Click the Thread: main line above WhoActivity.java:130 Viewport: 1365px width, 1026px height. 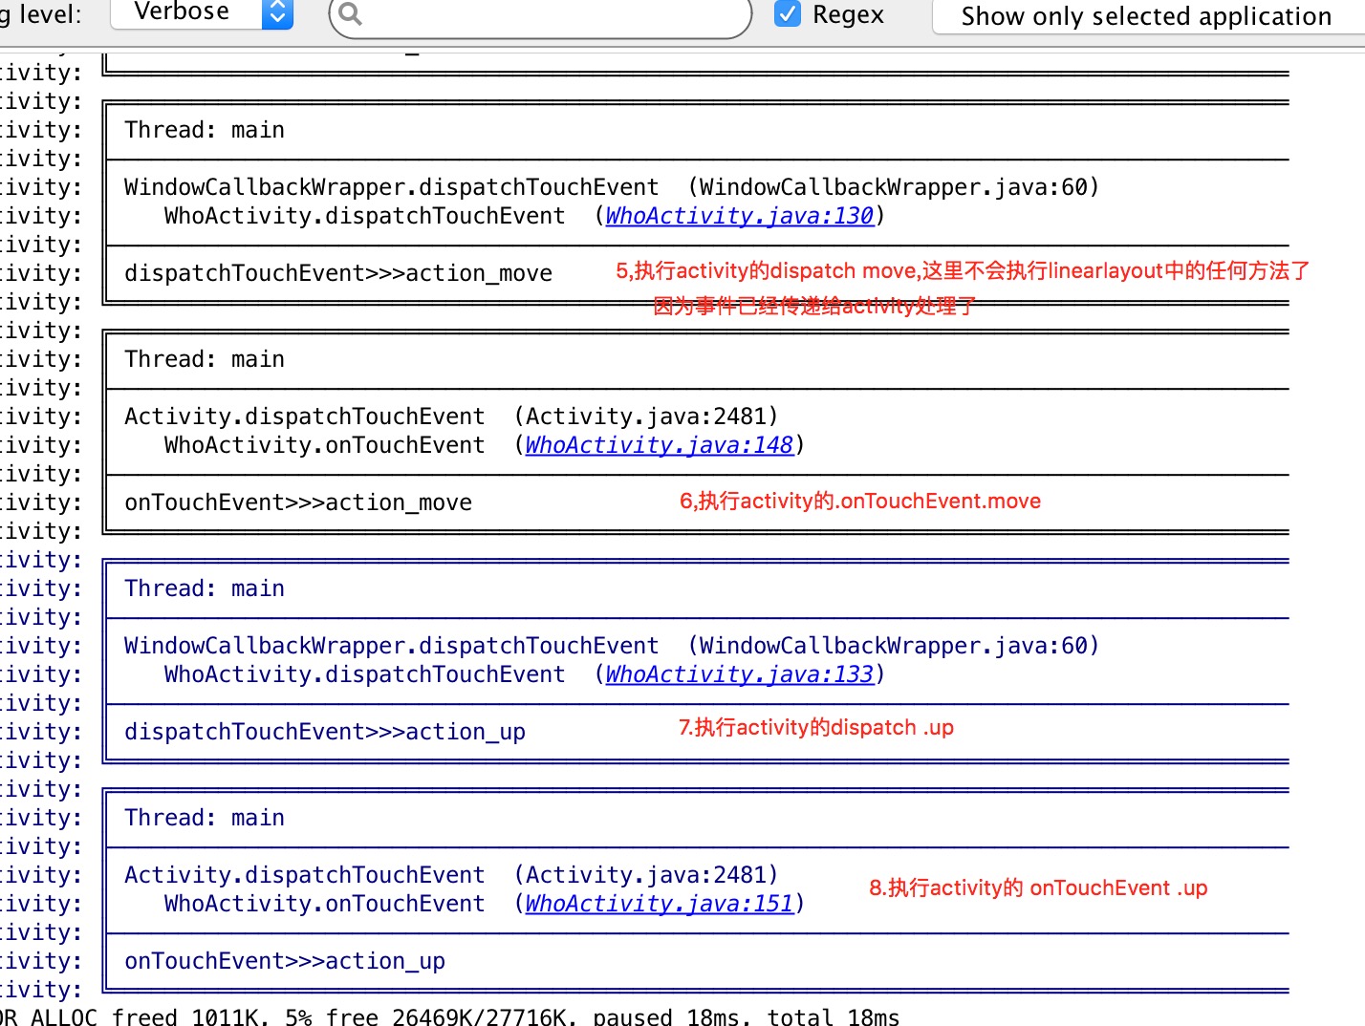pos(205,130)
